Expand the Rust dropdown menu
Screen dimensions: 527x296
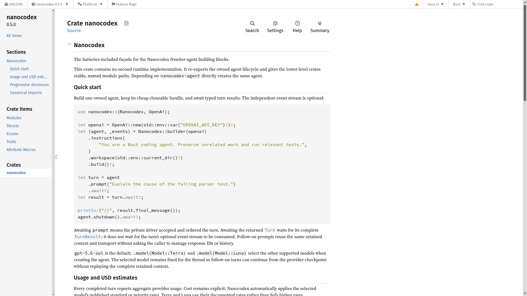click(459, 4)
